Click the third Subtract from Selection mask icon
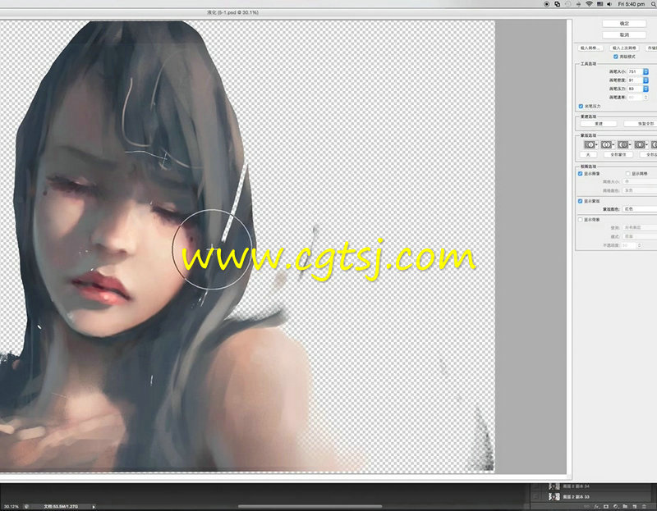This screenshot has height=511, width=657. coord(623,145)
